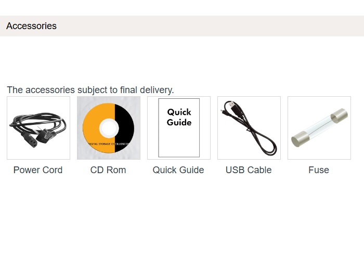Click the "accessories subject to final delivery" sentence

click(x=90, y=90)
